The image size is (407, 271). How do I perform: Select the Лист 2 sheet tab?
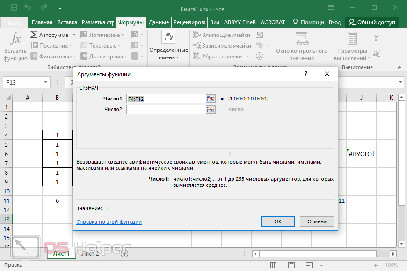click(90, 253)
